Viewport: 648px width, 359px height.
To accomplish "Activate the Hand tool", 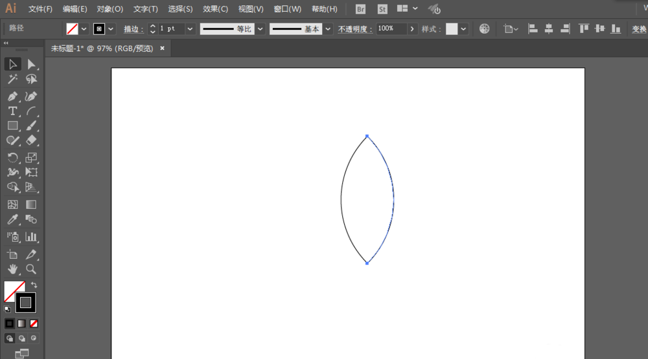I will coord(12,269).
